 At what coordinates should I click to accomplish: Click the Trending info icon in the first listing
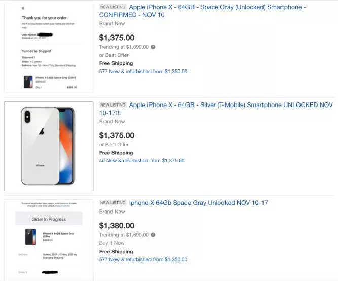click(153, 47)
